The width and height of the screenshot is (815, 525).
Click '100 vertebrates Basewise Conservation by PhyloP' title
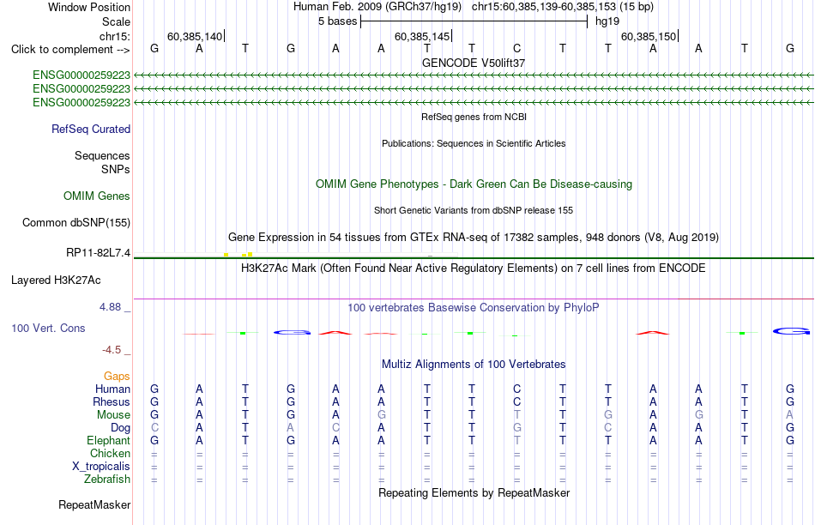tap(474, 308)
